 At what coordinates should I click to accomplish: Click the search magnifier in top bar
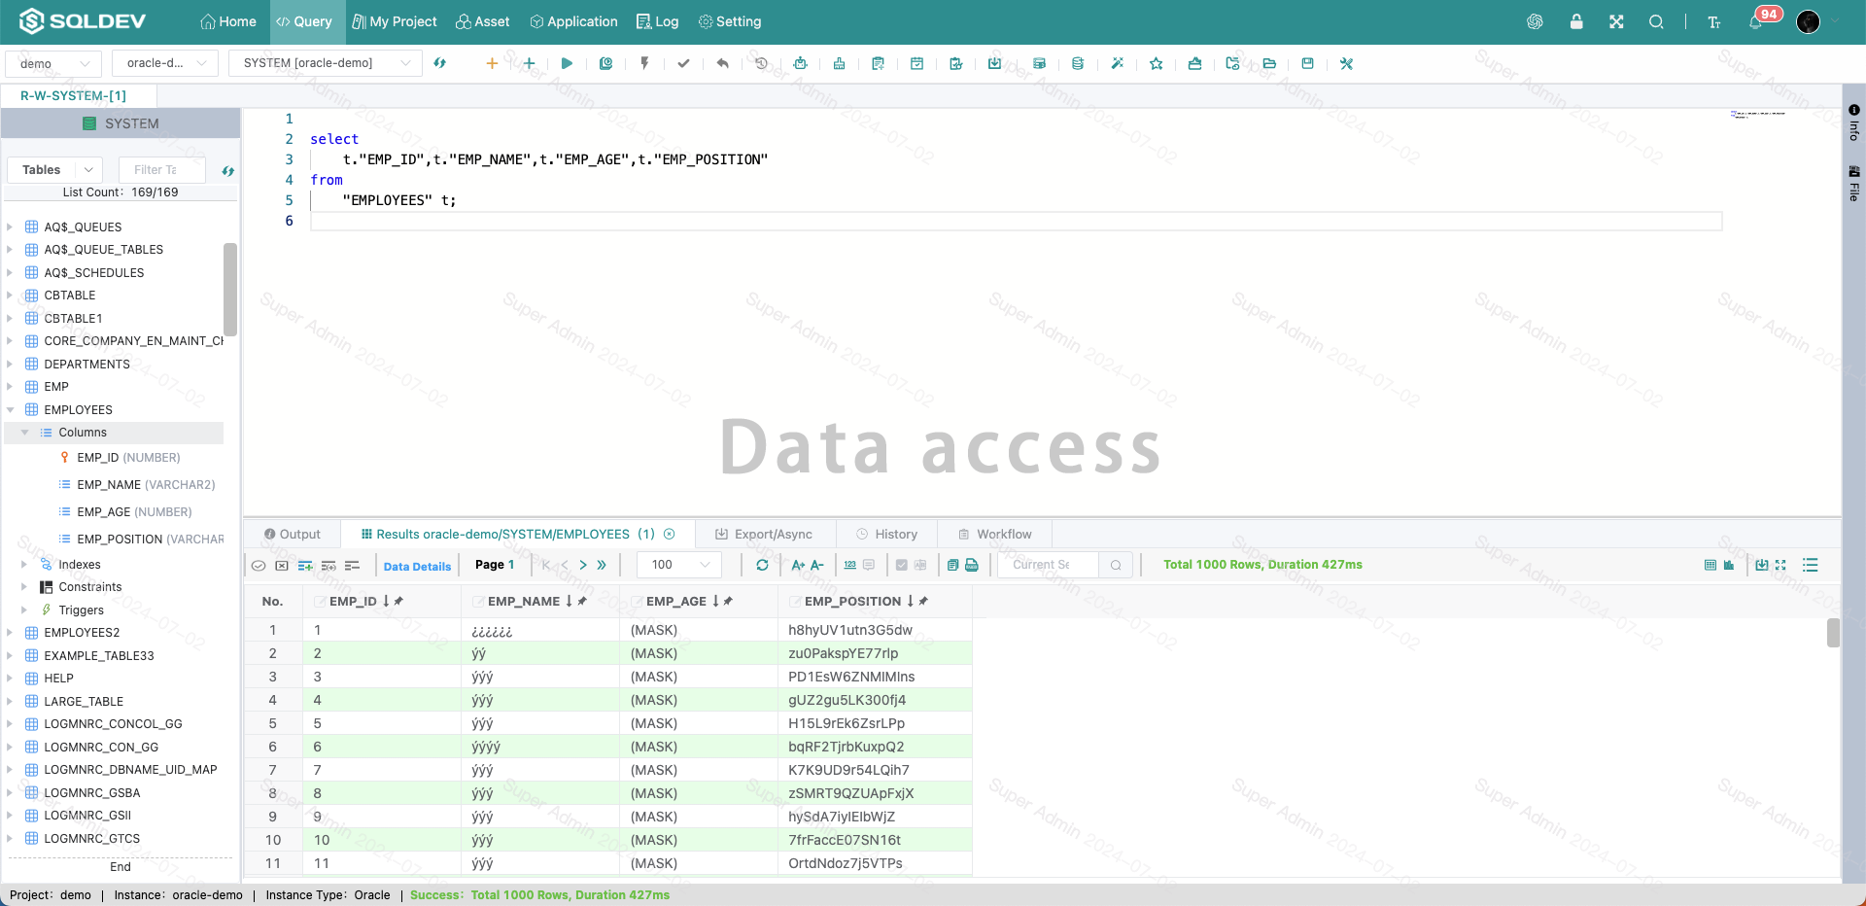click(x=1656, y=21)
